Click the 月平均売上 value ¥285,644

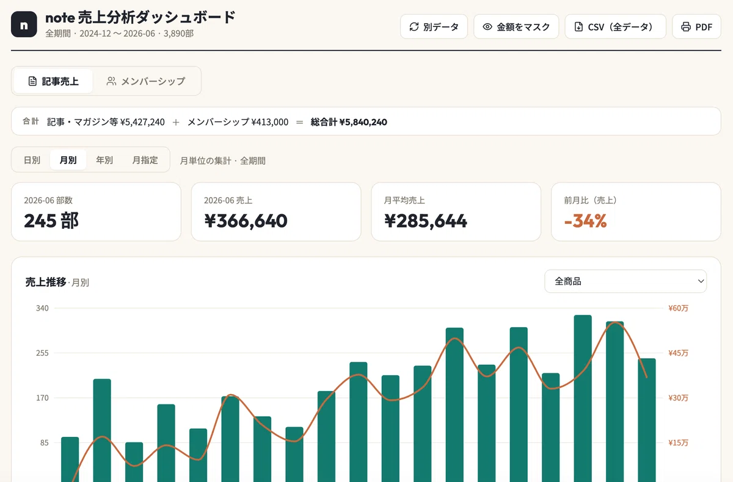tap(426, 220)
